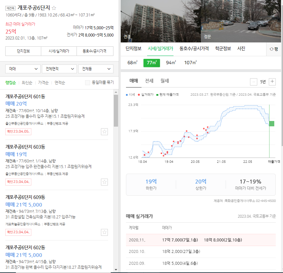This screenshot has width=283, height=273.
Task: Click the 2020.10. transaction row
Action: [x=201, y=252]
